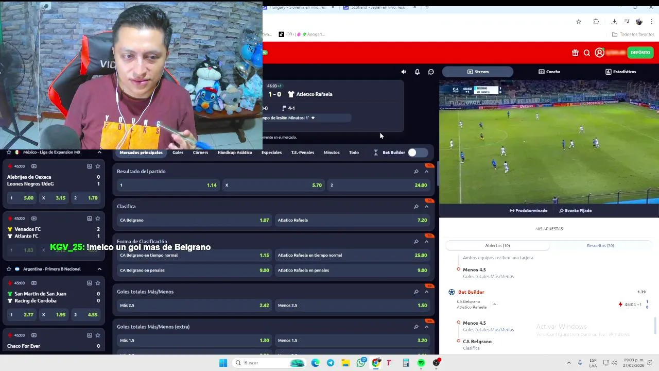The width and height of the screenshot is (659, 371).
Task: Collapse the Bet Builder bet details chevron
Action: 494,305
